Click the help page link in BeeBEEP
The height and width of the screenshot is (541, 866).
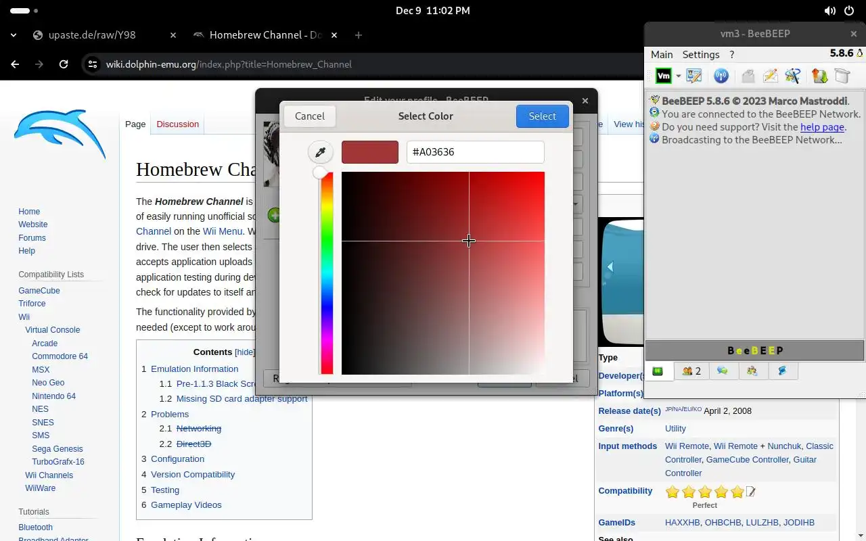(x=822, y=127)
